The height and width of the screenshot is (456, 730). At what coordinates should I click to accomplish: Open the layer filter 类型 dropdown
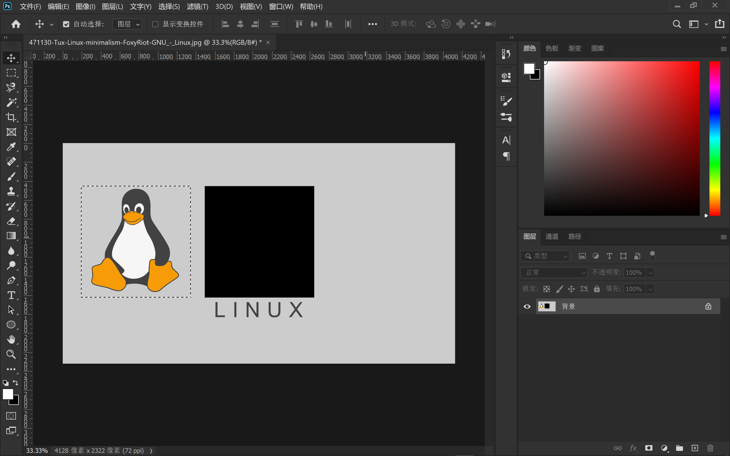(x=545, y=256)
